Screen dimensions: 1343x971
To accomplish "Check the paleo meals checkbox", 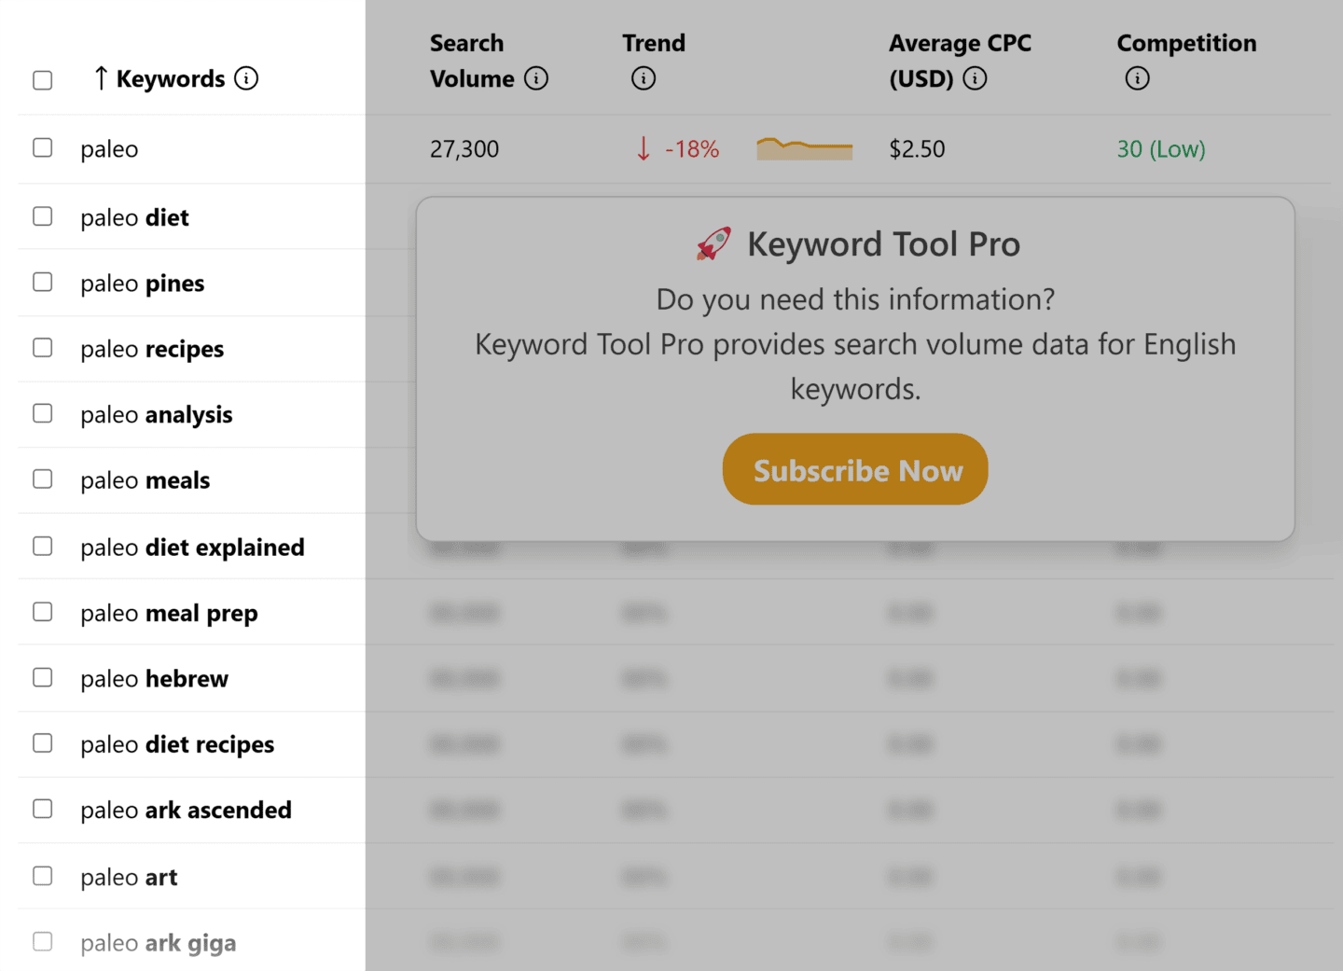I will [42, 479].
